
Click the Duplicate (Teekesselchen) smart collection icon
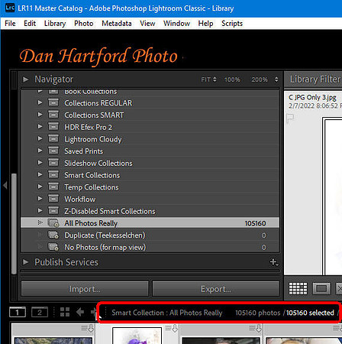[53, 235]
